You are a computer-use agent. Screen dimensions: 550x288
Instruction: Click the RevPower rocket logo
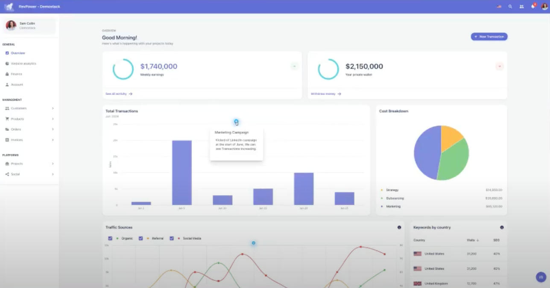click(x=9, y=7)
